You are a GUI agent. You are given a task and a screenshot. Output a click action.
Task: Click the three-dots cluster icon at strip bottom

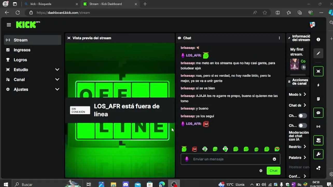(x=318, y=168)
